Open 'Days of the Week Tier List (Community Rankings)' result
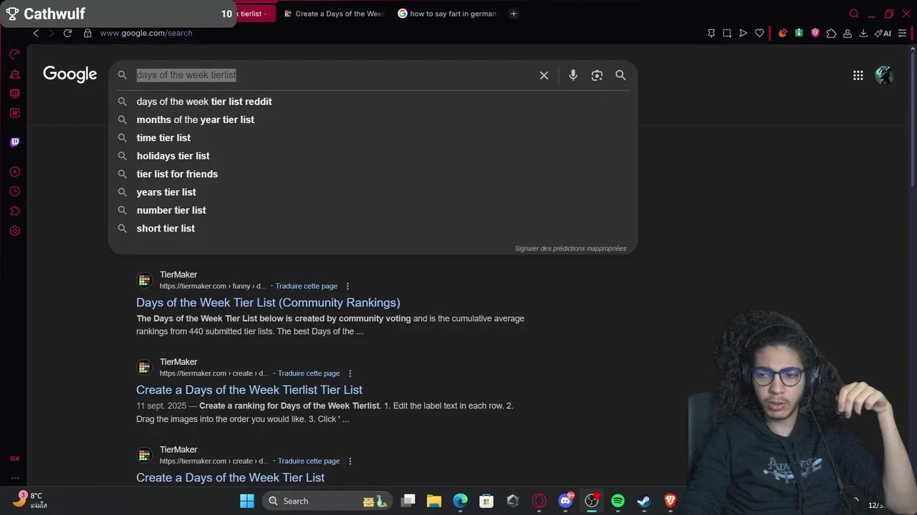Screen dimensions: 917x515 tap(268, 303)
